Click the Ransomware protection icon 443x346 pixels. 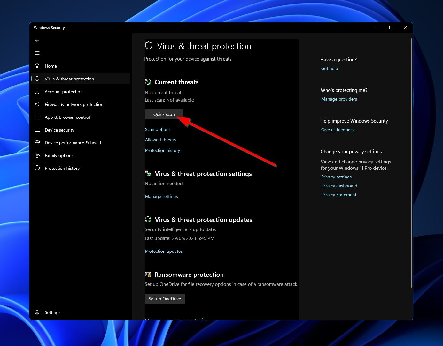148,274
